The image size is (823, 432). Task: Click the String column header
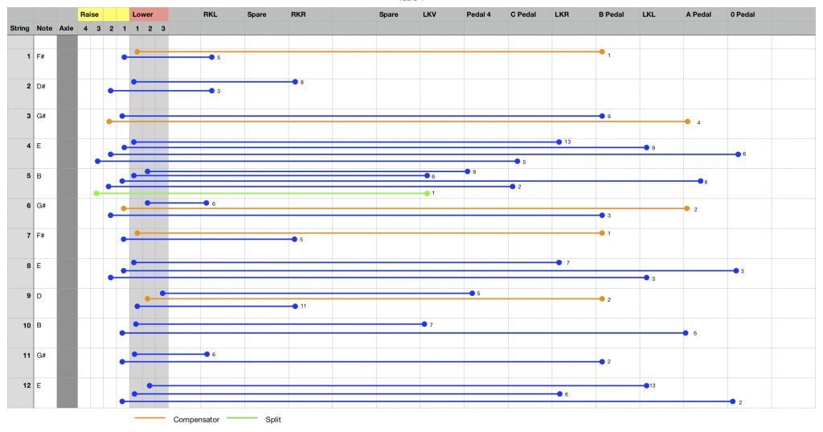[x=20, y=28]
